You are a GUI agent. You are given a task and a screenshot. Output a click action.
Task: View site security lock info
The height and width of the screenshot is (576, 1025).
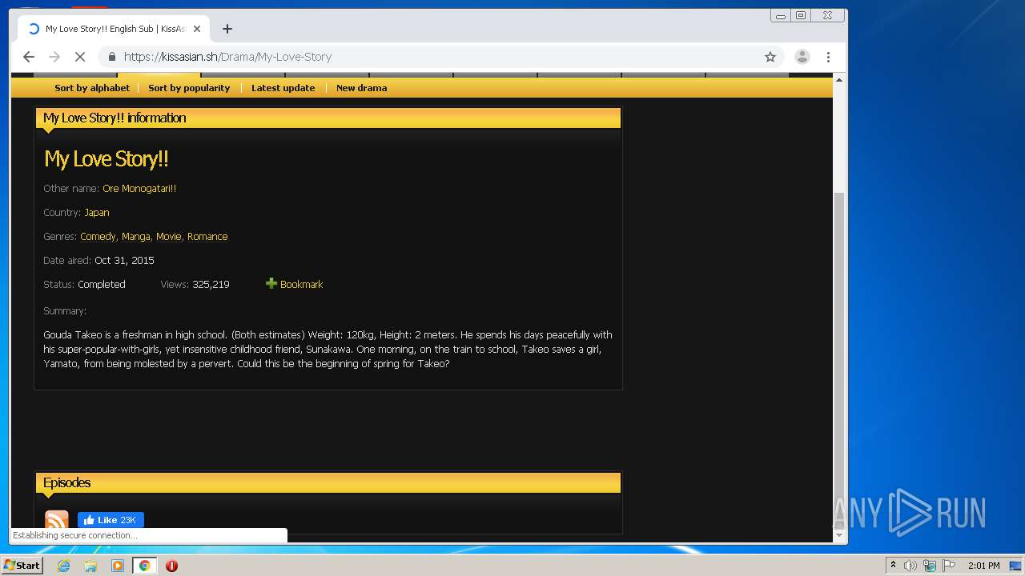point(112,57)
